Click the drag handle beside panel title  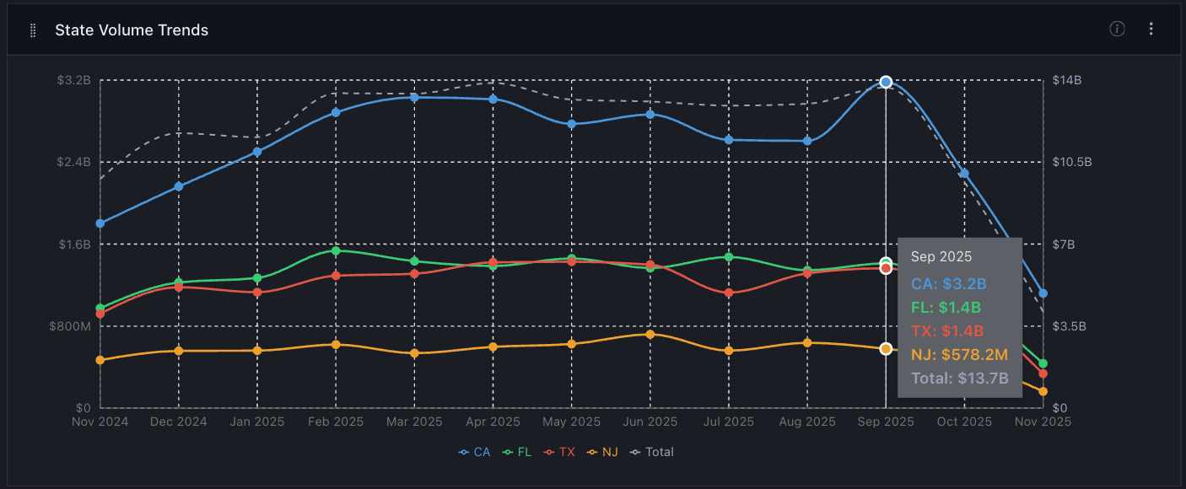32,29
